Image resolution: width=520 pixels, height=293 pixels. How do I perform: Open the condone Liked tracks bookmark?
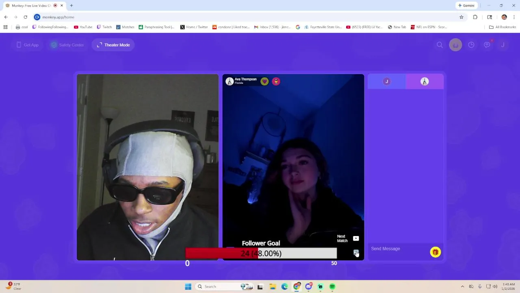pos(231,27)
